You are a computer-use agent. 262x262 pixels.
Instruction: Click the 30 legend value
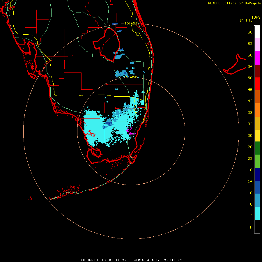pyautogui.click(x=250, y=135)
